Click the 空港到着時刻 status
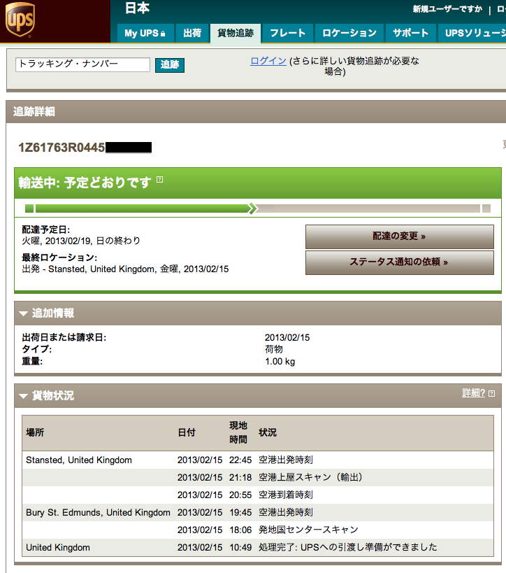 pyautogui.click(x=285, y=495)
